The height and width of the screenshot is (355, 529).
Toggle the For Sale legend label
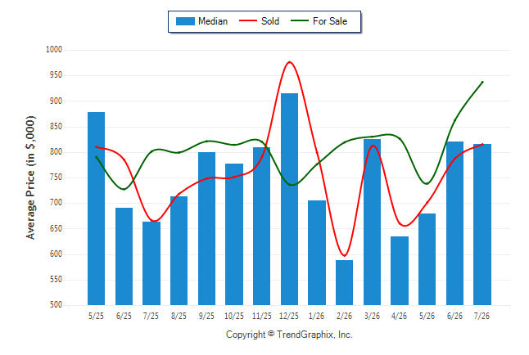coord(330,21)
